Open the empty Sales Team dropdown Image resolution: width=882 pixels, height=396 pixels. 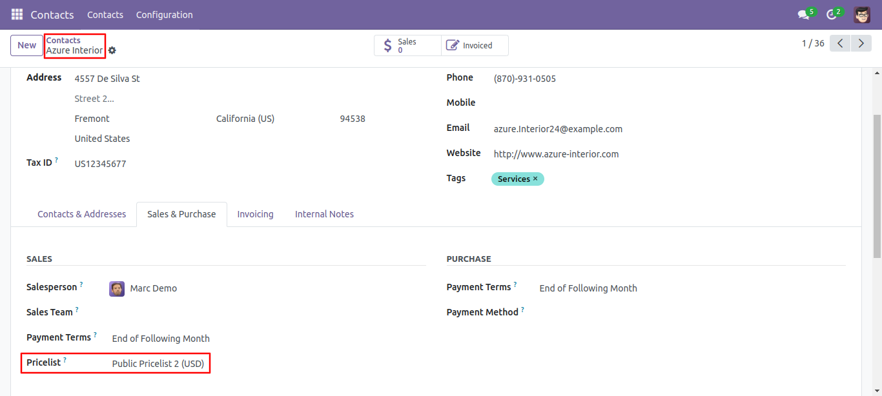tap(268, 313)
